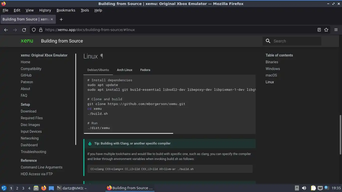Open HDD Access via FTP reference
Viewport: 342px width, 192px height.
click(x=37, y=174)
